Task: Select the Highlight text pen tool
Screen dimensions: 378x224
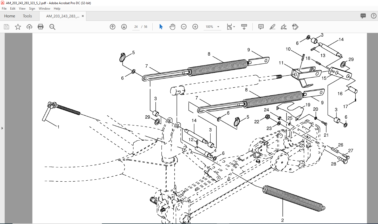Action: pyautogui.click(x=272, y=27)
